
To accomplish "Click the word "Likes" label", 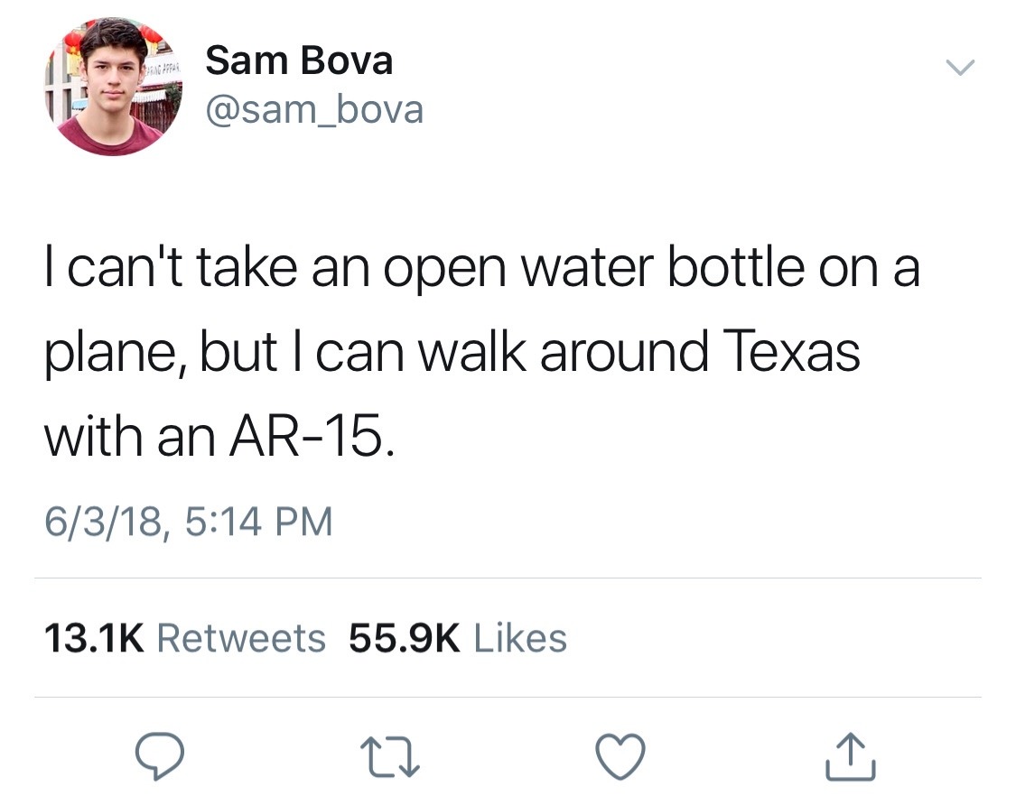I will coord(520,638).
